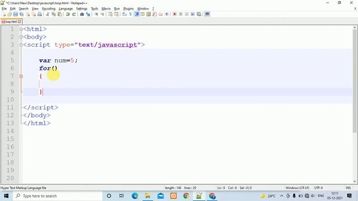
Task: Open the Replace dialog toolbar icon
Action: pos(88,14)
